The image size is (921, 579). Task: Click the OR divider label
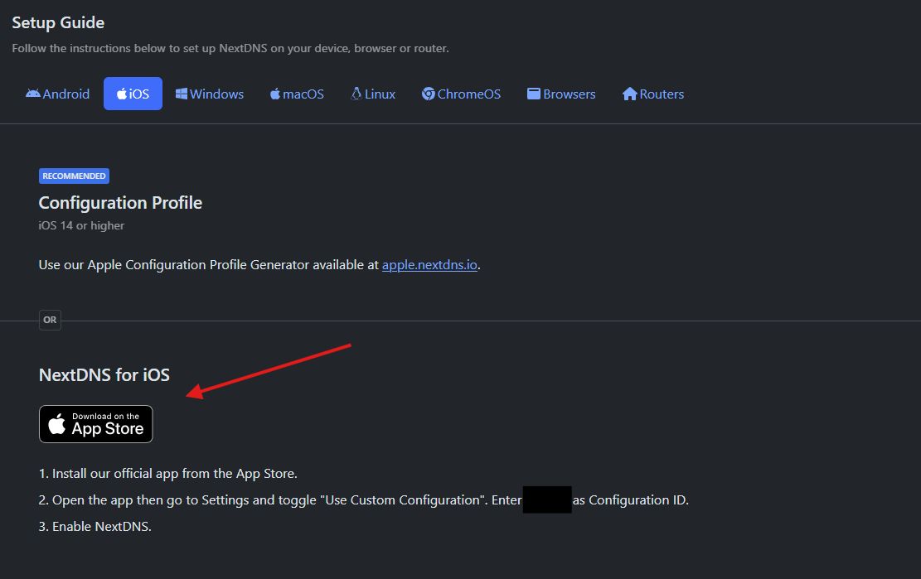pyautogui.click(x=51, y=320)
